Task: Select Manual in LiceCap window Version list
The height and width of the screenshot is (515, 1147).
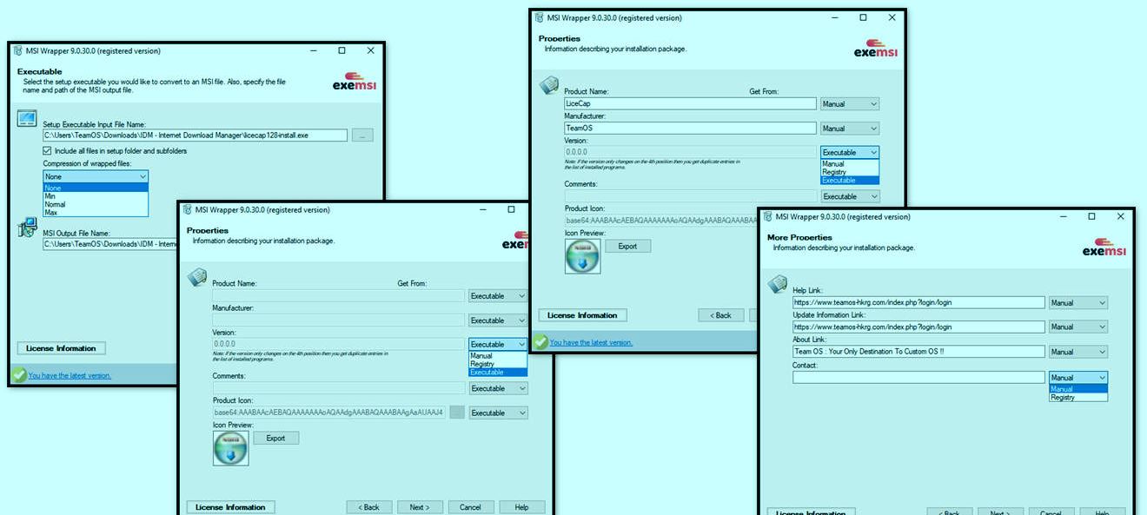Action: point(850,164)
